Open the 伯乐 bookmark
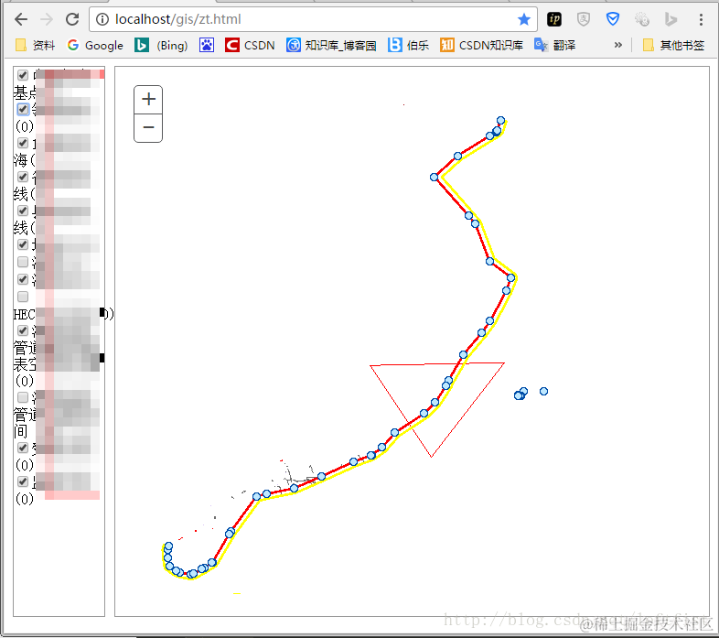The image size is (719, 638). (x=408, y=45)
